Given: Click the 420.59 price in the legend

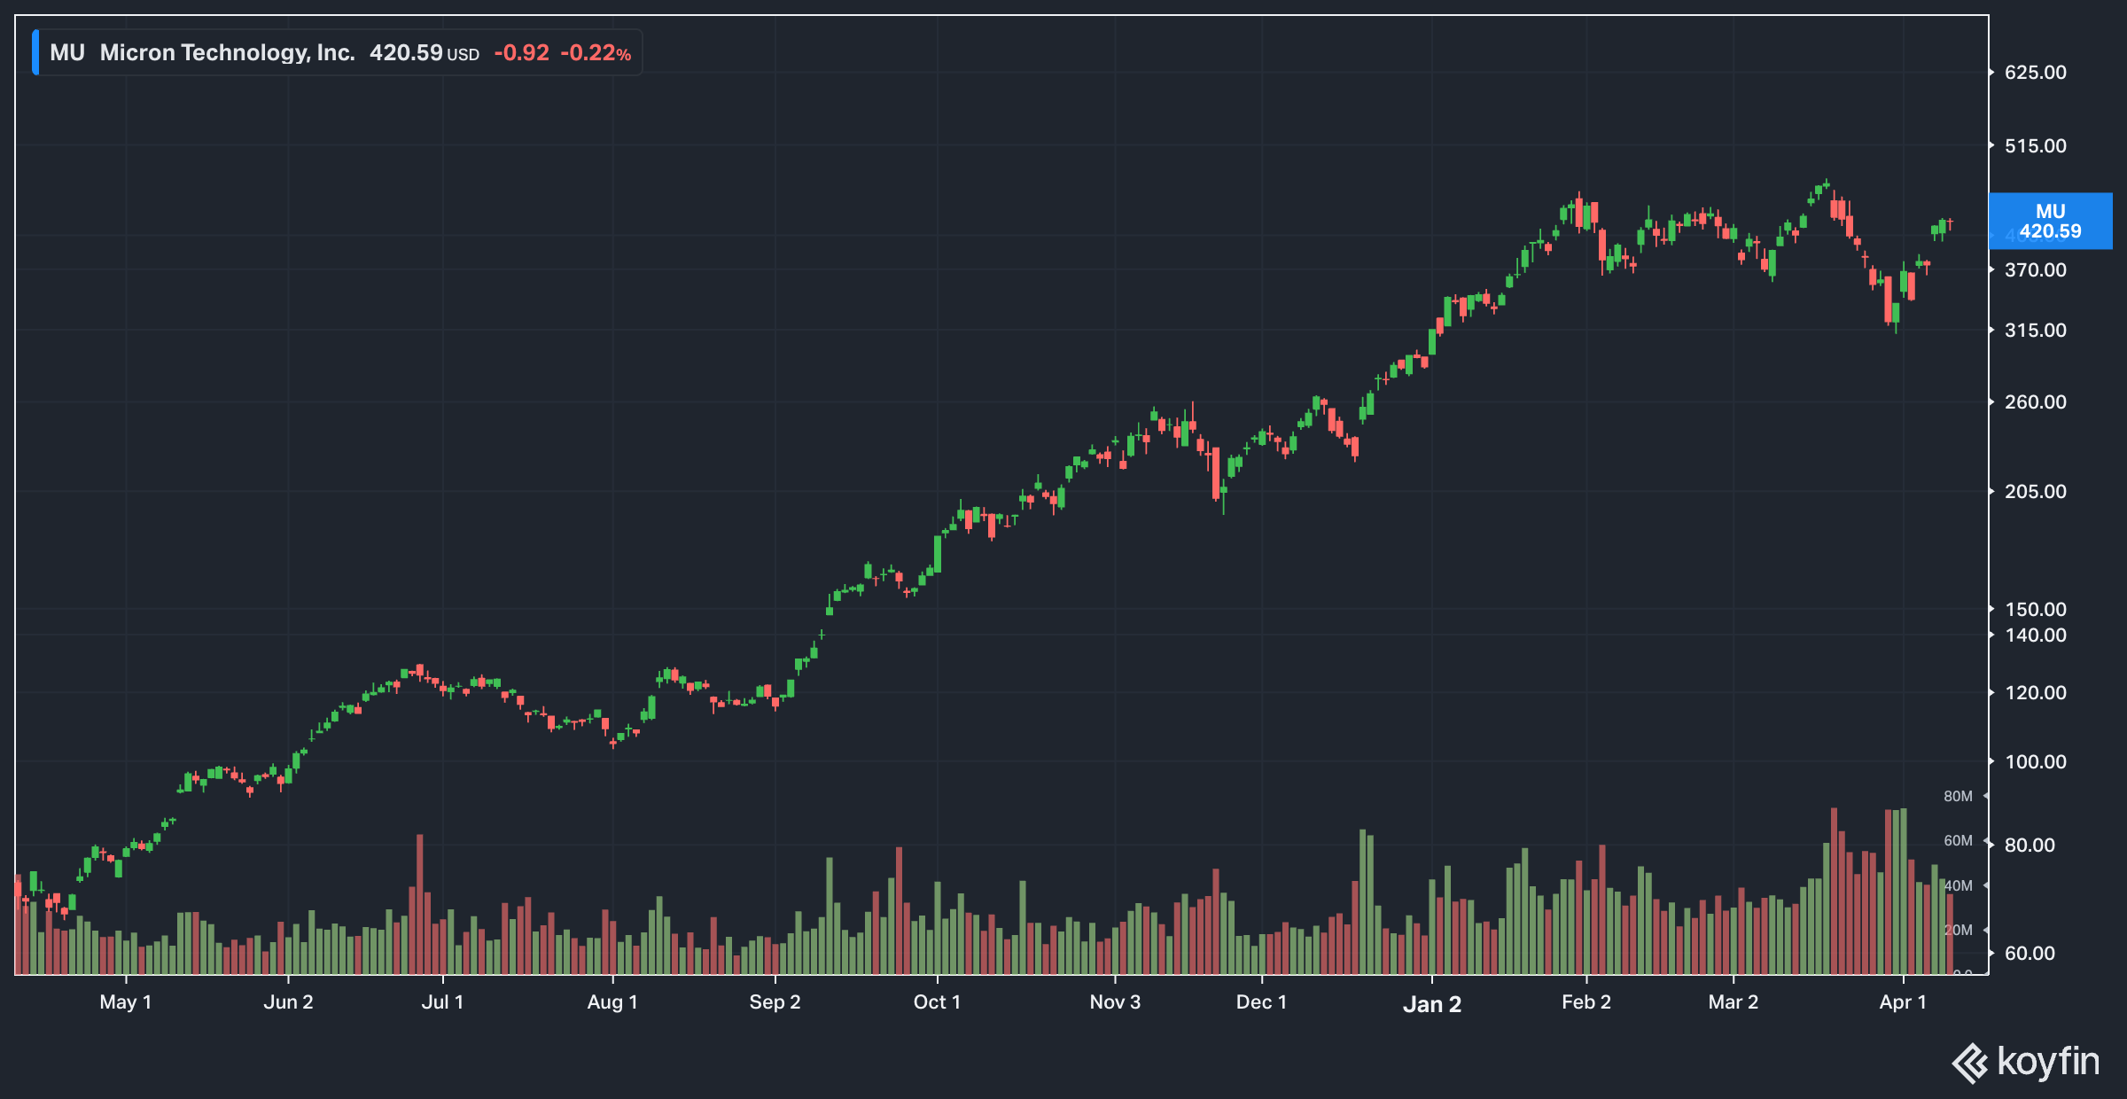Looking at the screenshot, I should click(406, 52).
